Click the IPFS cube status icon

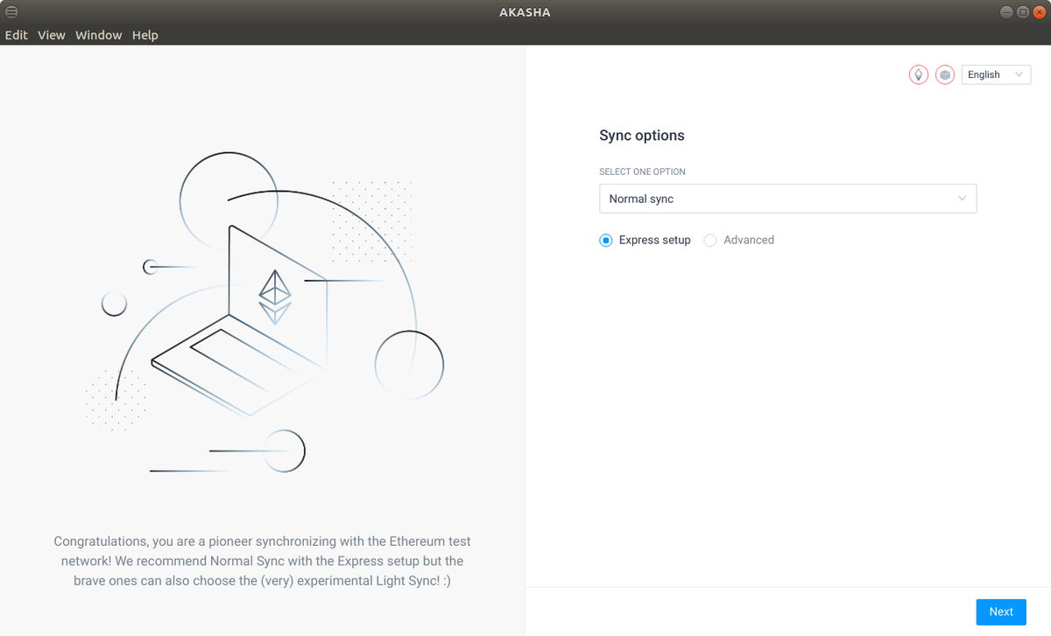[945, 75]
